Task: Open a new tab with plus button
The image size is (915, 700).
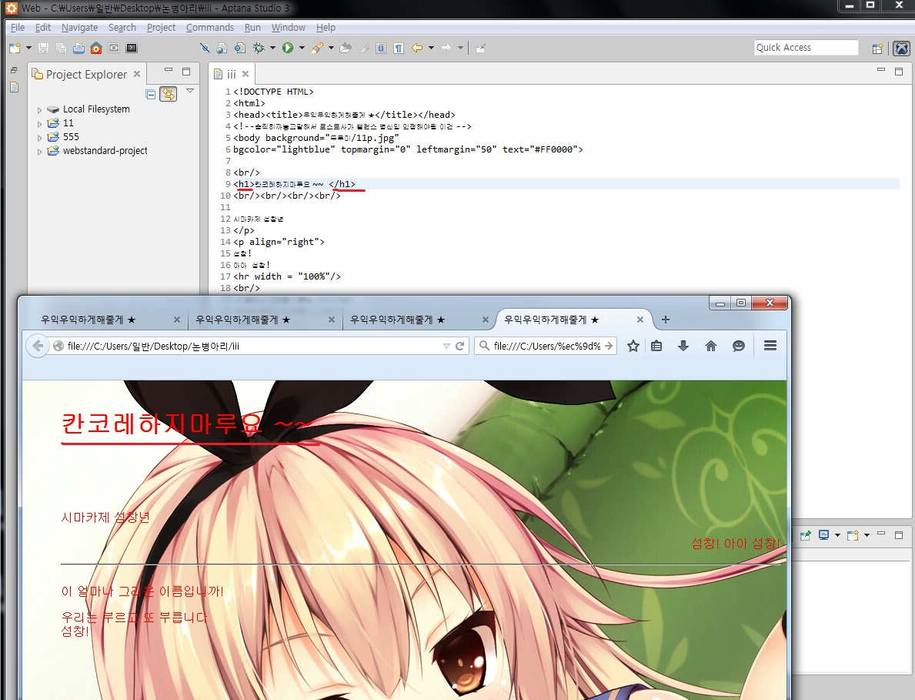Action: (665, 320)
